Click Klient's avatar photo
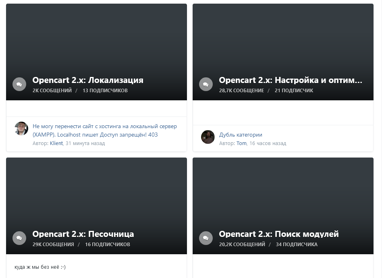The height and width of the screenshot is (278, 382). point(21,129)
